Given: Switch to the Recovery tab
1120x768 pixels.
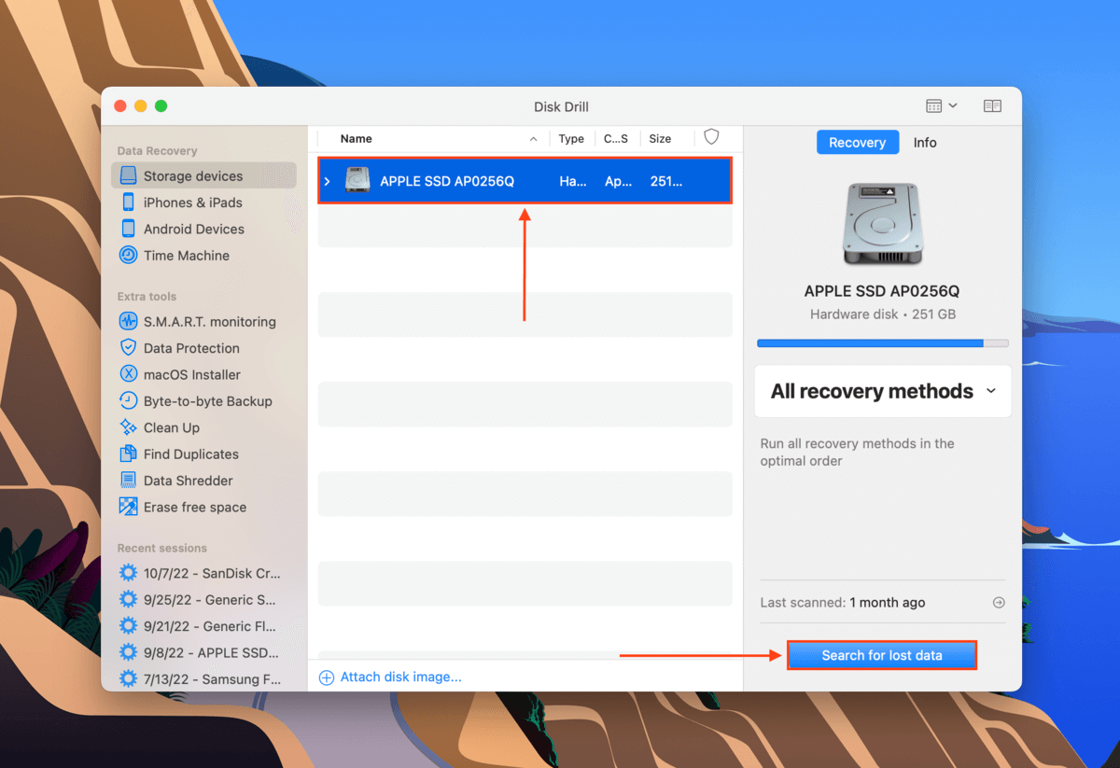Looking at the screenshot, I should click(x=857, y=143).
